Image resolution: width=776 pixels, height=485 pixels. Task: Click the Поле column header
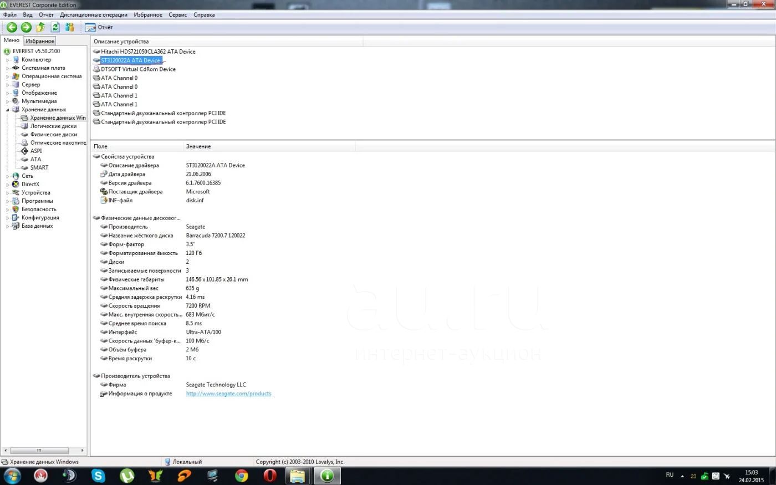tap(137, 146)
